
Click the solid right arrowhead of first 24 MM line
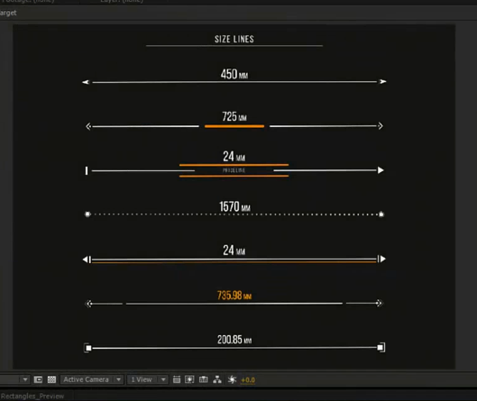381,170
